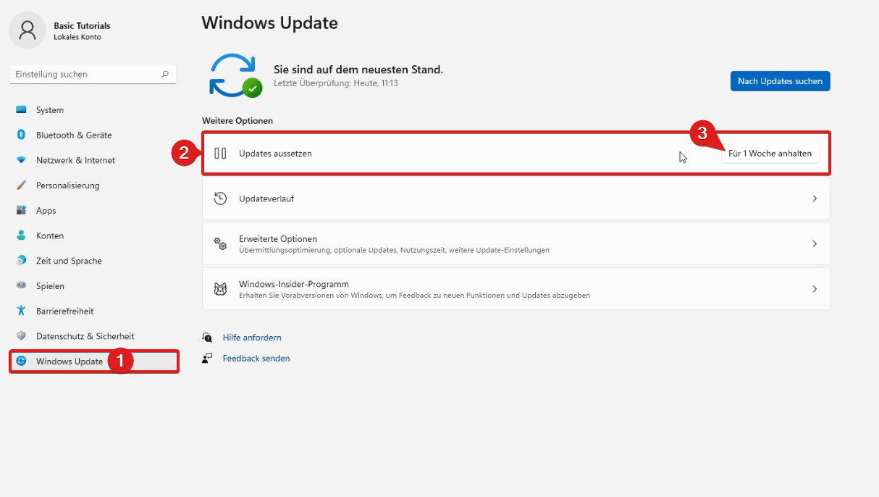Click the Einstellung suchen search field

coord(83,74)
